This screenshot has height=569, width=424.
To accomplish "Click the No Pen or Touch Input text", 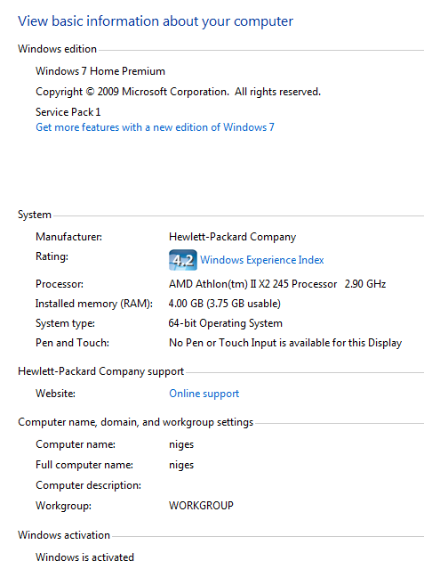I will (285, 343).
